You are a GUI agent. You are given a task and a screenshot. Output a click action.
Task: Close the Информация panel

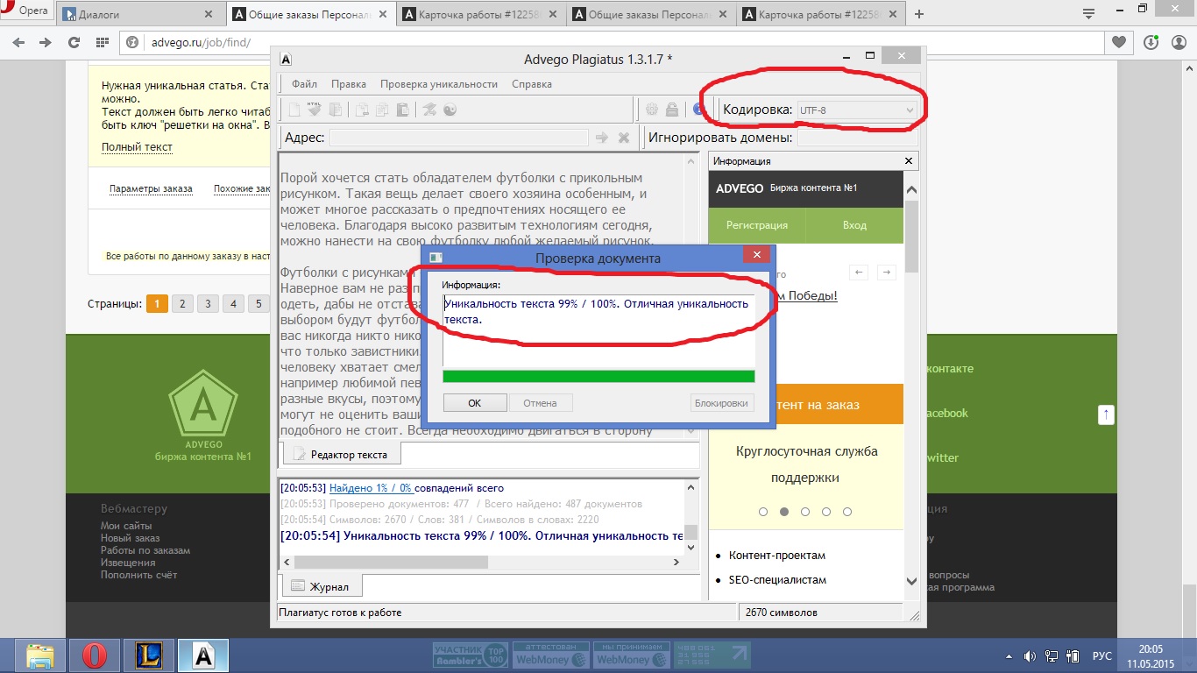coord(910,160)
